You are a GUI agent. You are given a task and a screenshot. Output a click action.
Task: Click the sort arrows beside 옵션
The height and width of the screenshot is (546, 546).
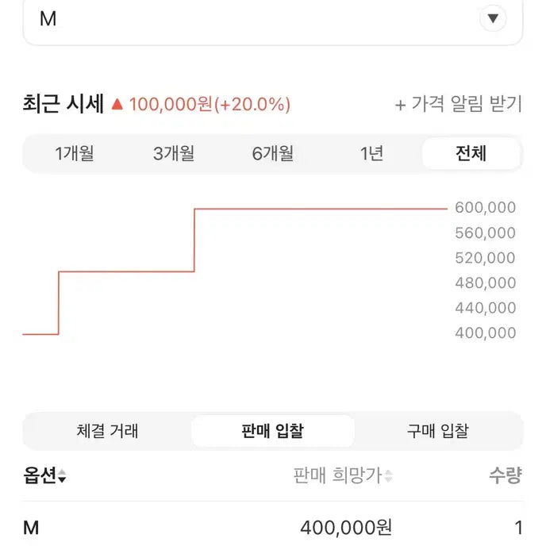[62, 477]
